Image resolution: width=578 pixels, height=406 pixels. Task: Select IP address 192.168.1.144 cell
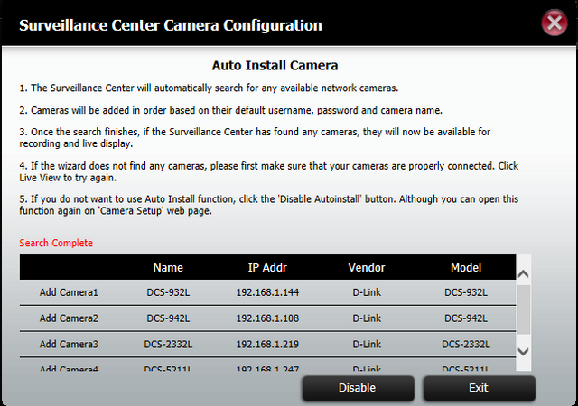(x=267, y=292)
